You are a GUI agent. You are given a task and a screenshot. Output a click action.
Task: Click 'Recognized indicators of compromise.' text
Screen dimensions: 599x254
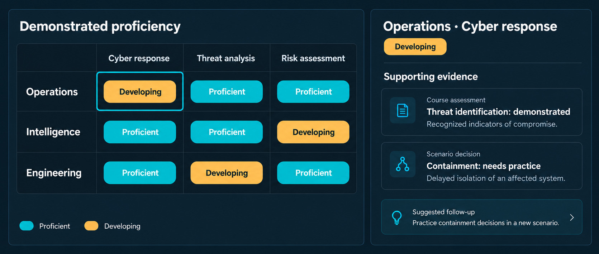[492, 124]
